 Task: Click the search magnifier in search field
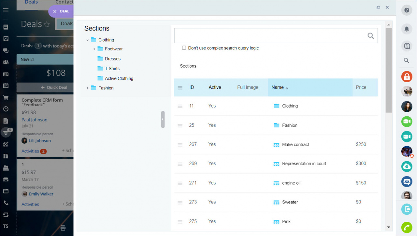(x=370, y=36)
